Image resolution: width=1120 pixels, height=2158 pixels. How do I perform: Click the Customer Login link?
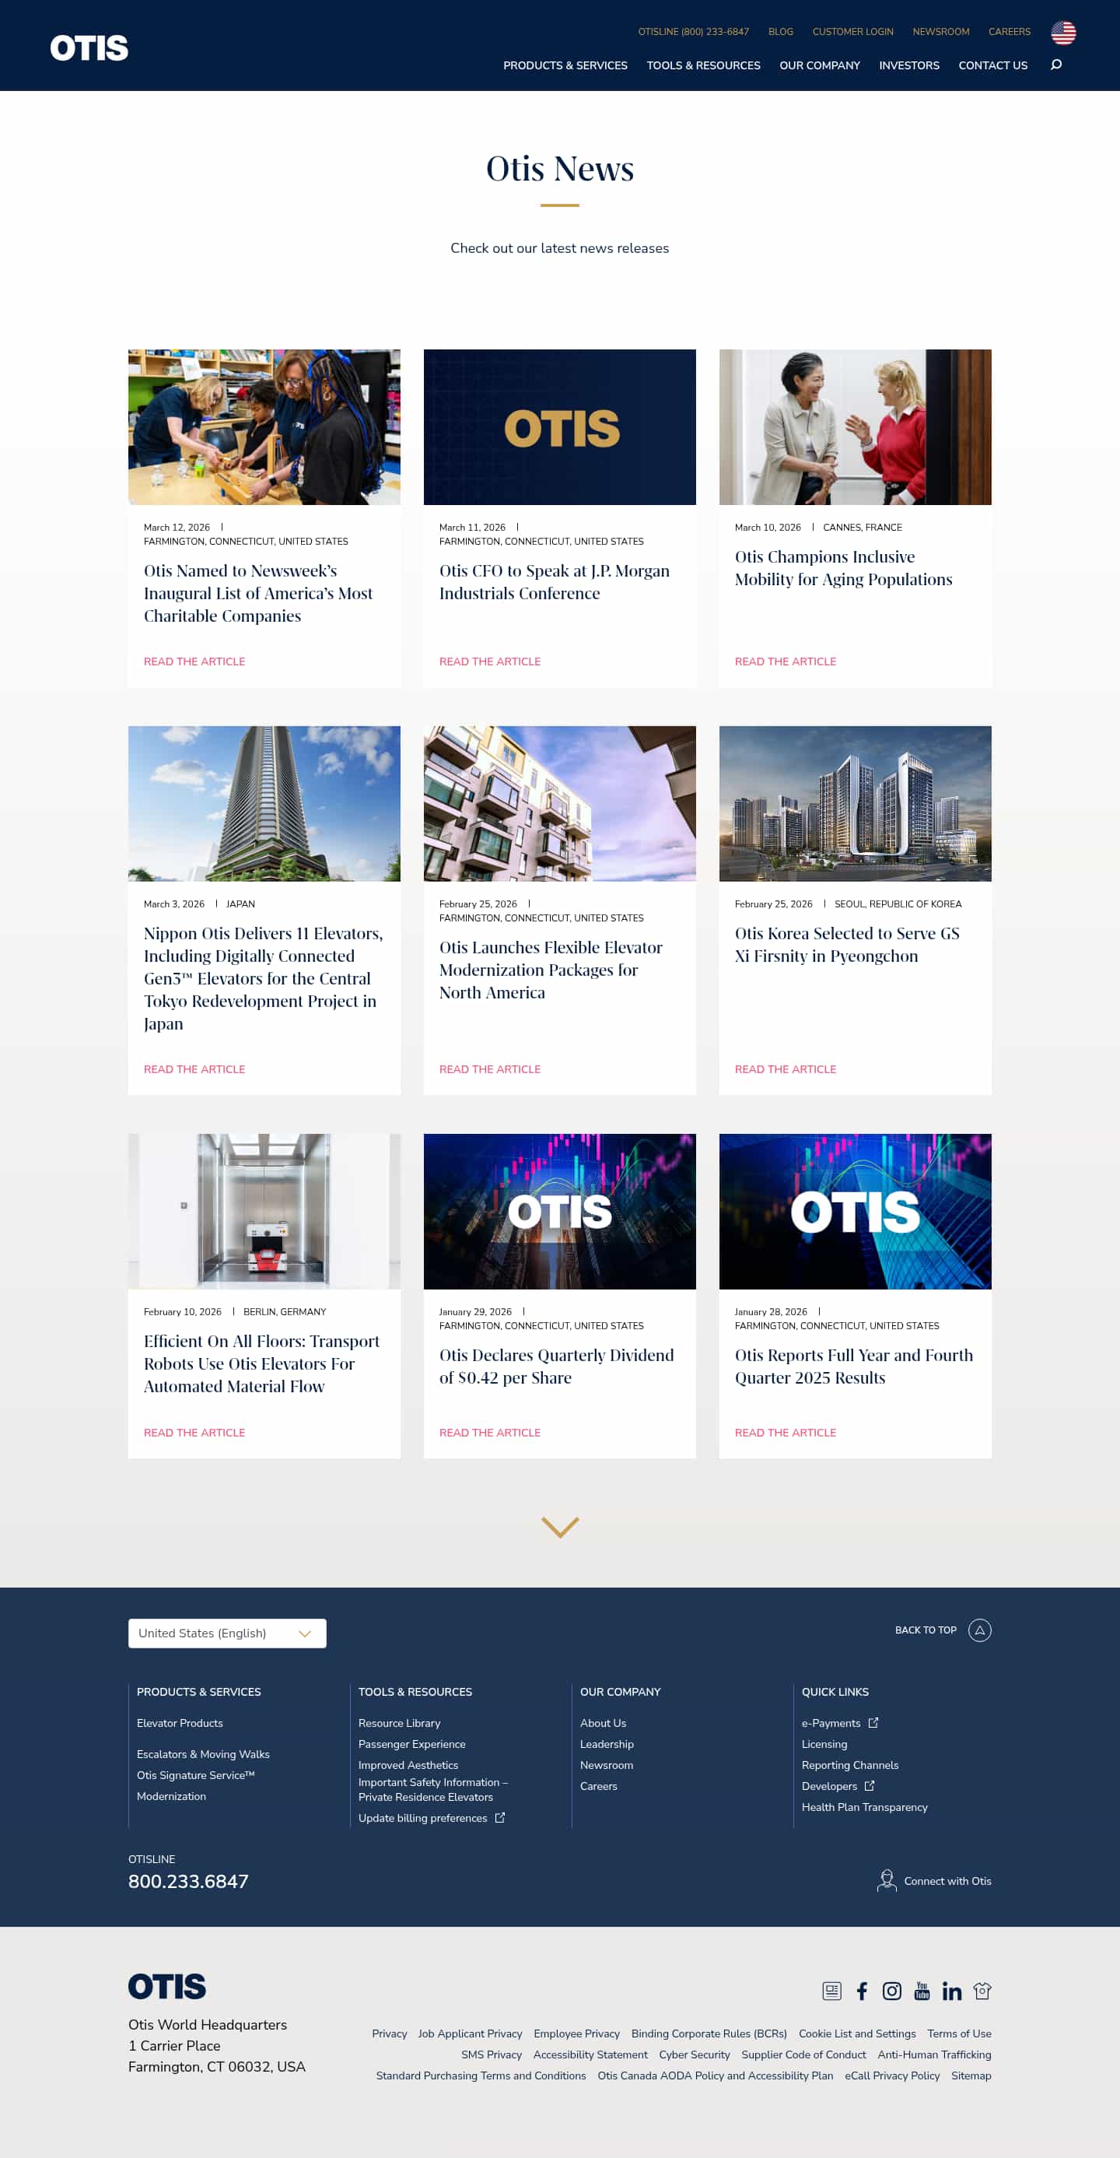853,32
